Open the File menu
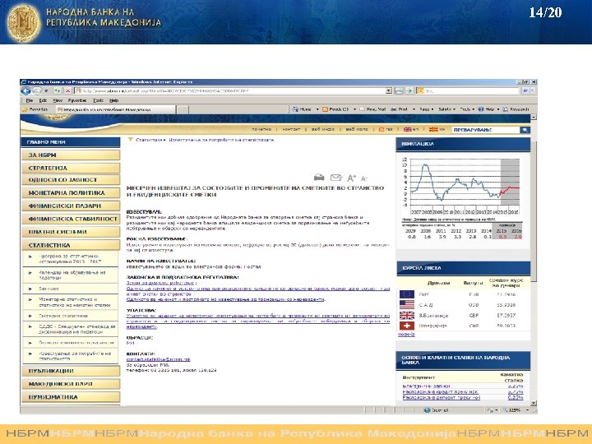This screenshot has height=444, width=592. pyautogui.click(x=30, y=100)
